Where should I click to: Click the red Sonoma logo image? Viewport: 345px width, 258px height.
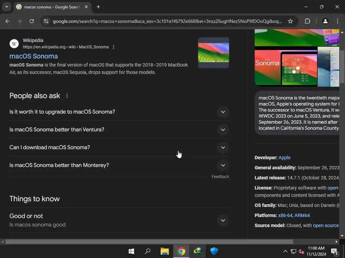pyautogui.click(x=267, y=67)
